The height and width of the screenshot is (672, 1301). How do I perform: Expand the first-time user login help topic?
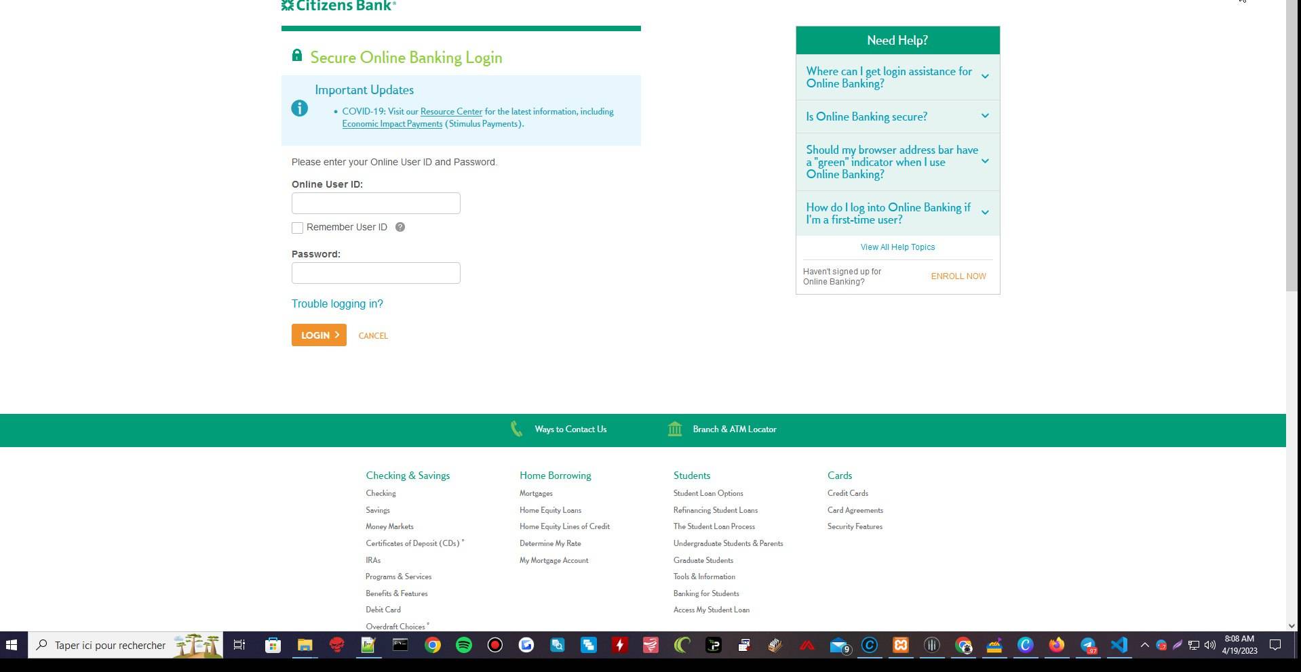(897, 214)
